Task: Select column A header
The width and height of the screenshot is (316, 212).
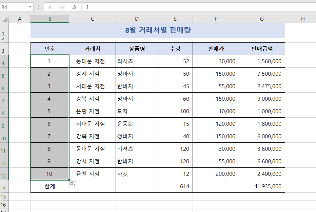Action: (x=20, y=19)
